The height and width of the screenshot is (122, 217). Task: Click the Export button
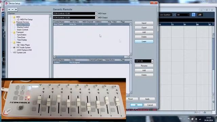pos(144,28)
